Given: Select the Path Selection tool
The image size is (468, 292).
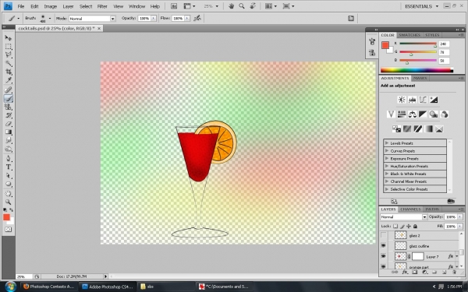Looking at the screenshot, I should [x=9, y=175].
